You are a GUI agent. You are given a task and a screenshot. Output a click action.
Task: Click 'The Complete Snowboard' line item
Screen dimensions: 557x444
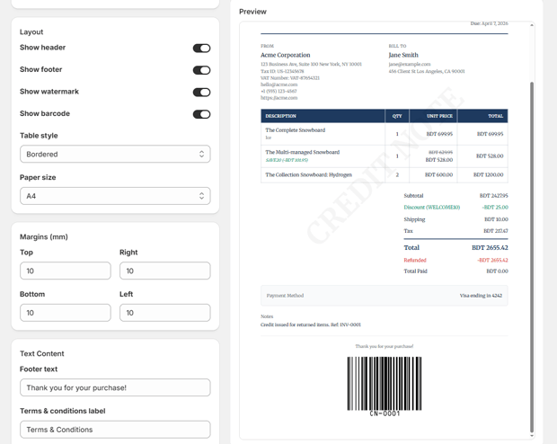point(296,130)
